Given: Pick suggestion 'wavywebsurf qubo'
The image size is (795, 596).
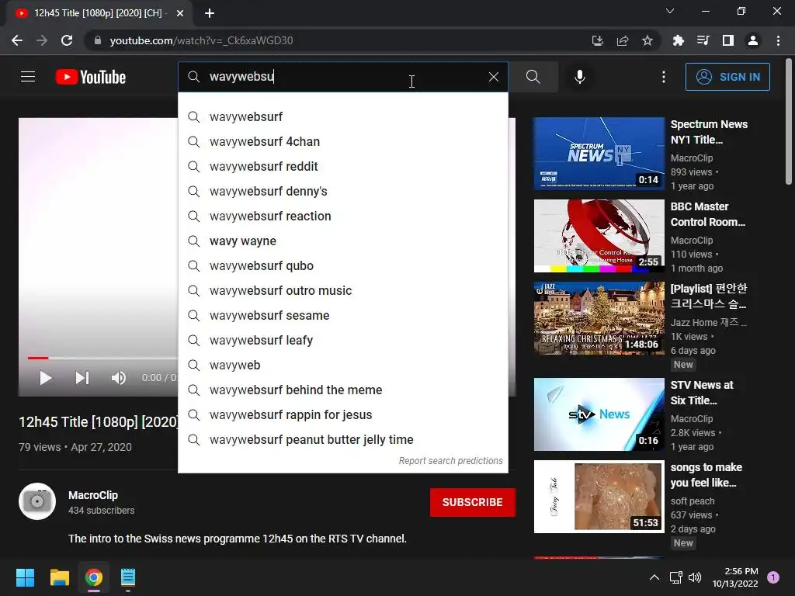Looking at the screenshot, I should (342, 266).
